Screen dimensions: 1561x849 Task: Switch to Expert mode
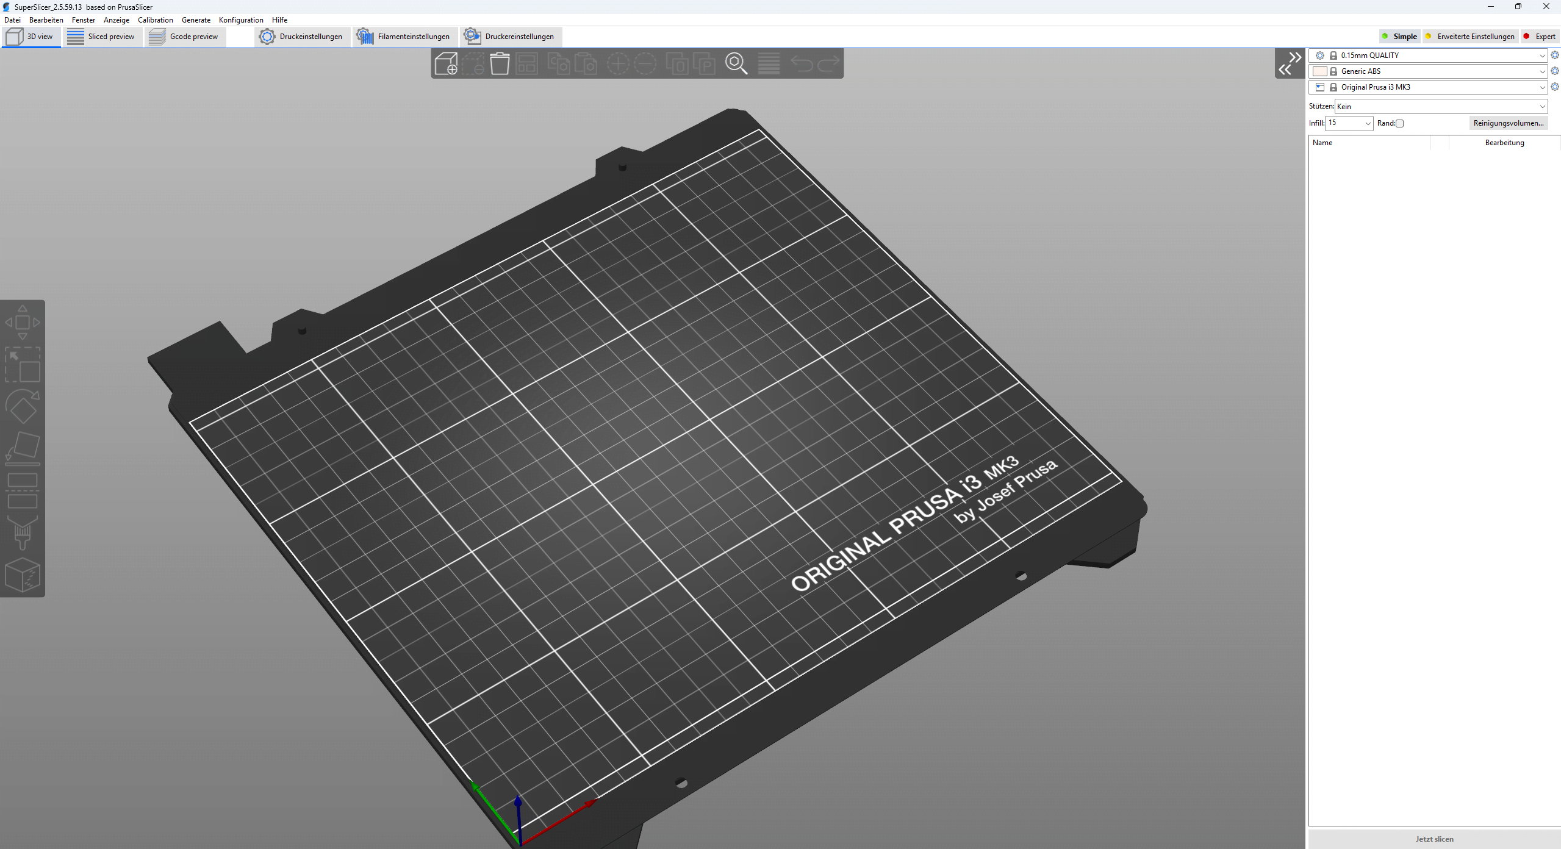point(1540,37)
